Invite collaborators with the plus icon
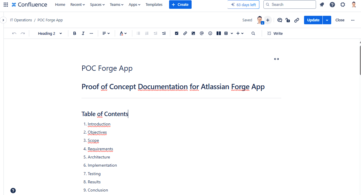The height and width of the screenshot is (195, 361). [x=268, y=20]
